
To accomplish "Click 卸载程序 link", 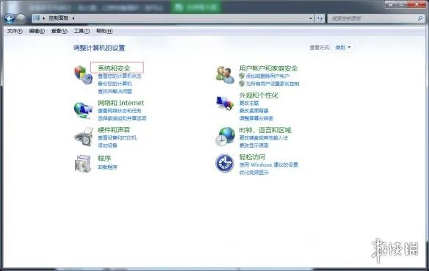I will tap(107, 167).
